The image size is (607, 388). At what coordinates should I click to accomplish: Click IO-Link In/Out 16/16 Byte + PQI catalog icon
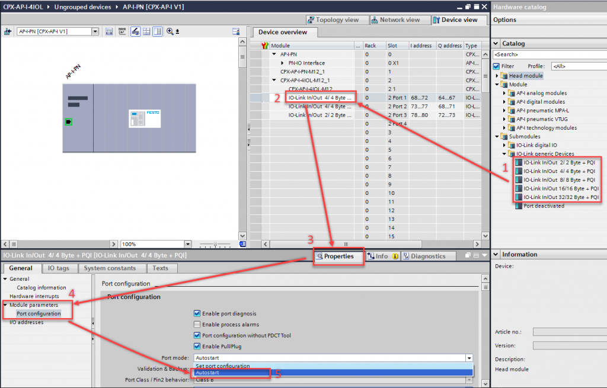pyautogui.click(x=519, y=188)
